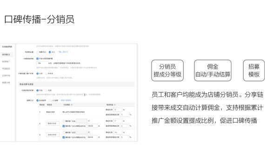This screenshot has width=265, height=167.
Task: Click the level name field in table row 2
Action: (53, 123)
